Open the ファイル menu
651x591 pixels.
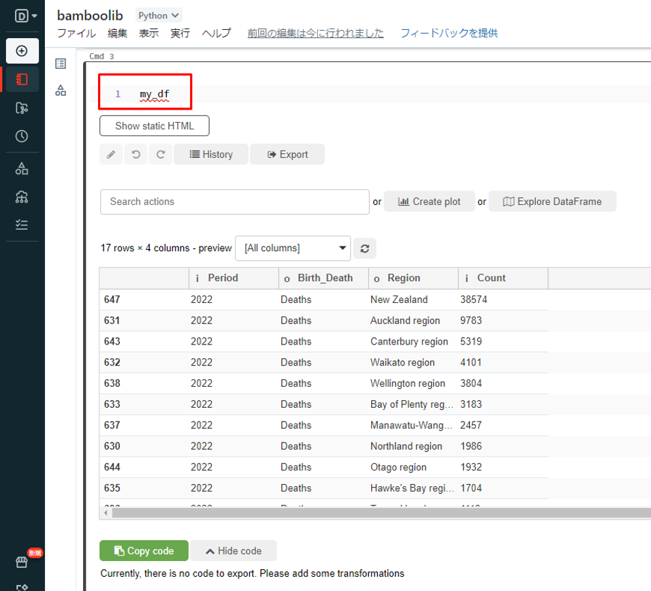click(76, 33)
